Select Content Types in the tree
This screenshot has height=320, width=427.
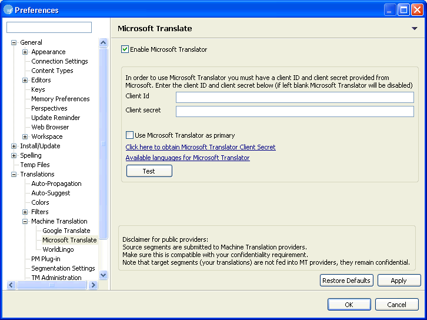coord(52,71)
